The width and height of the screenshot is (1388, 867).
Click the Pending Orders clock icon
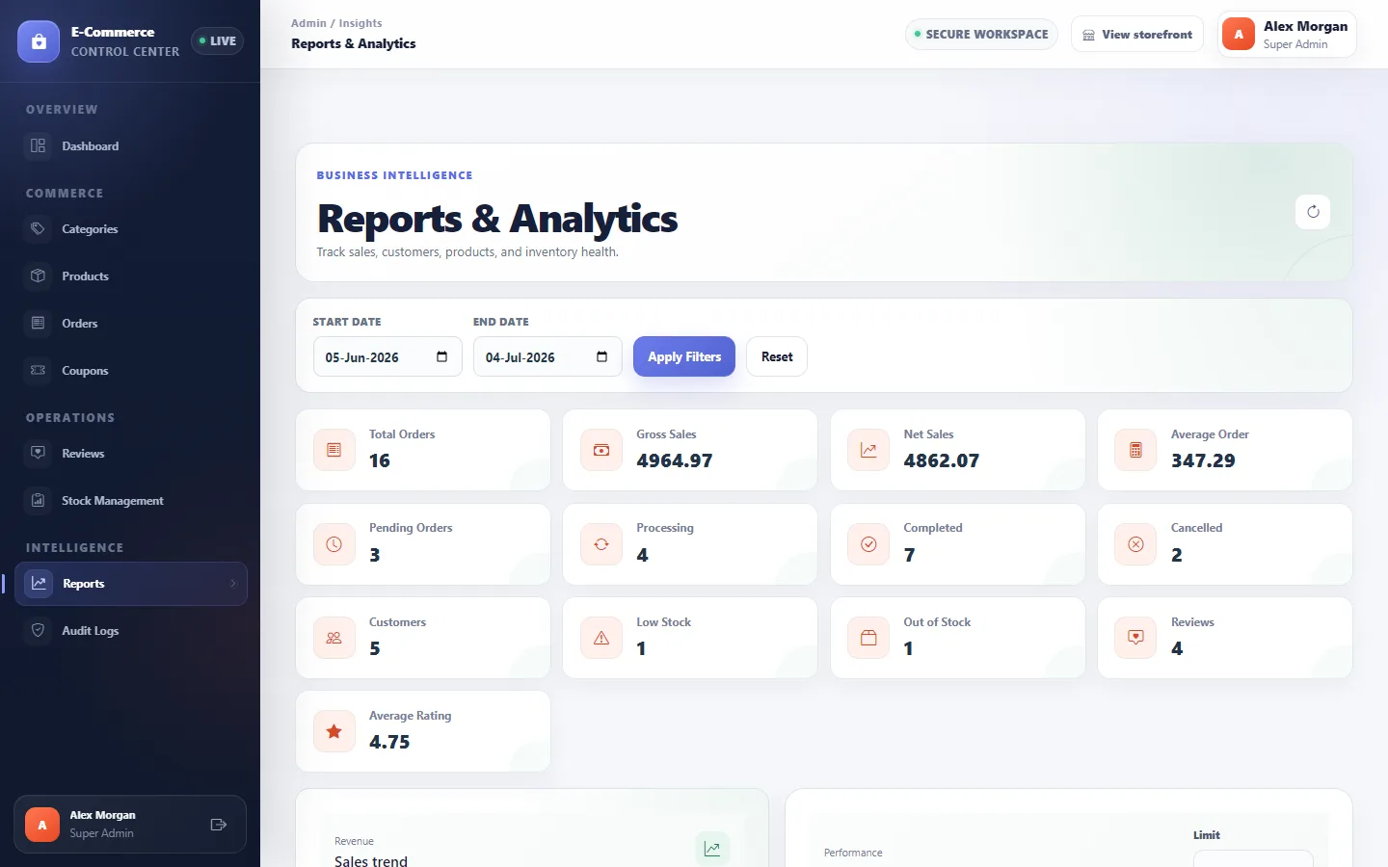coord(334,544)
